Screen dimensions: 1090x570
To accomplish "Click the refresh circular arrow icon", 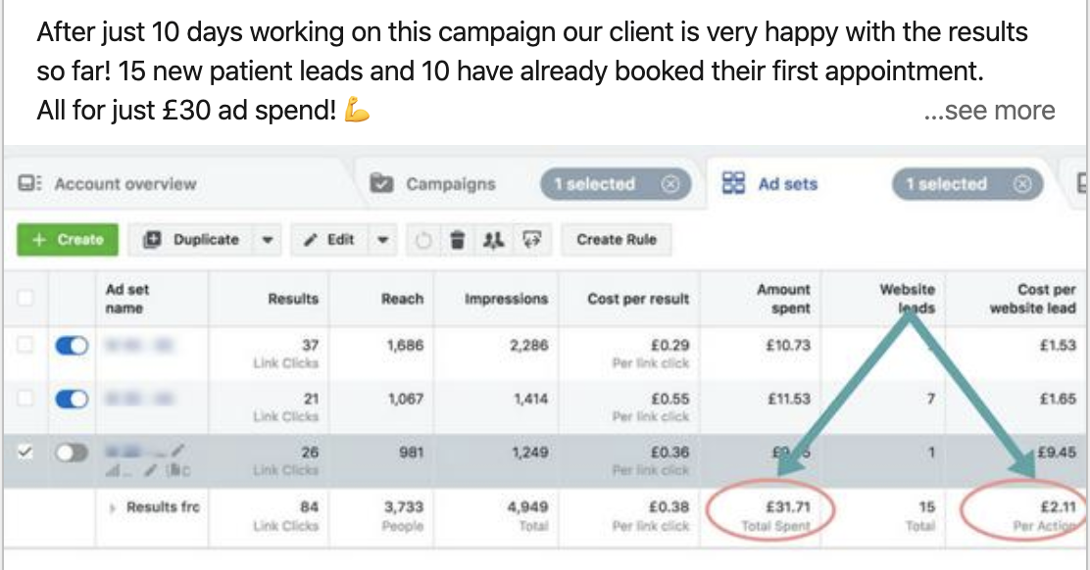I will click(x=422, y=240).
